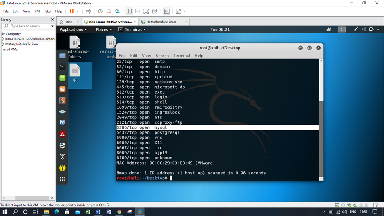Toggle Unity mode icon in toolbar
This screenshot has height=216, width=384.
click(x=154, y=11)
